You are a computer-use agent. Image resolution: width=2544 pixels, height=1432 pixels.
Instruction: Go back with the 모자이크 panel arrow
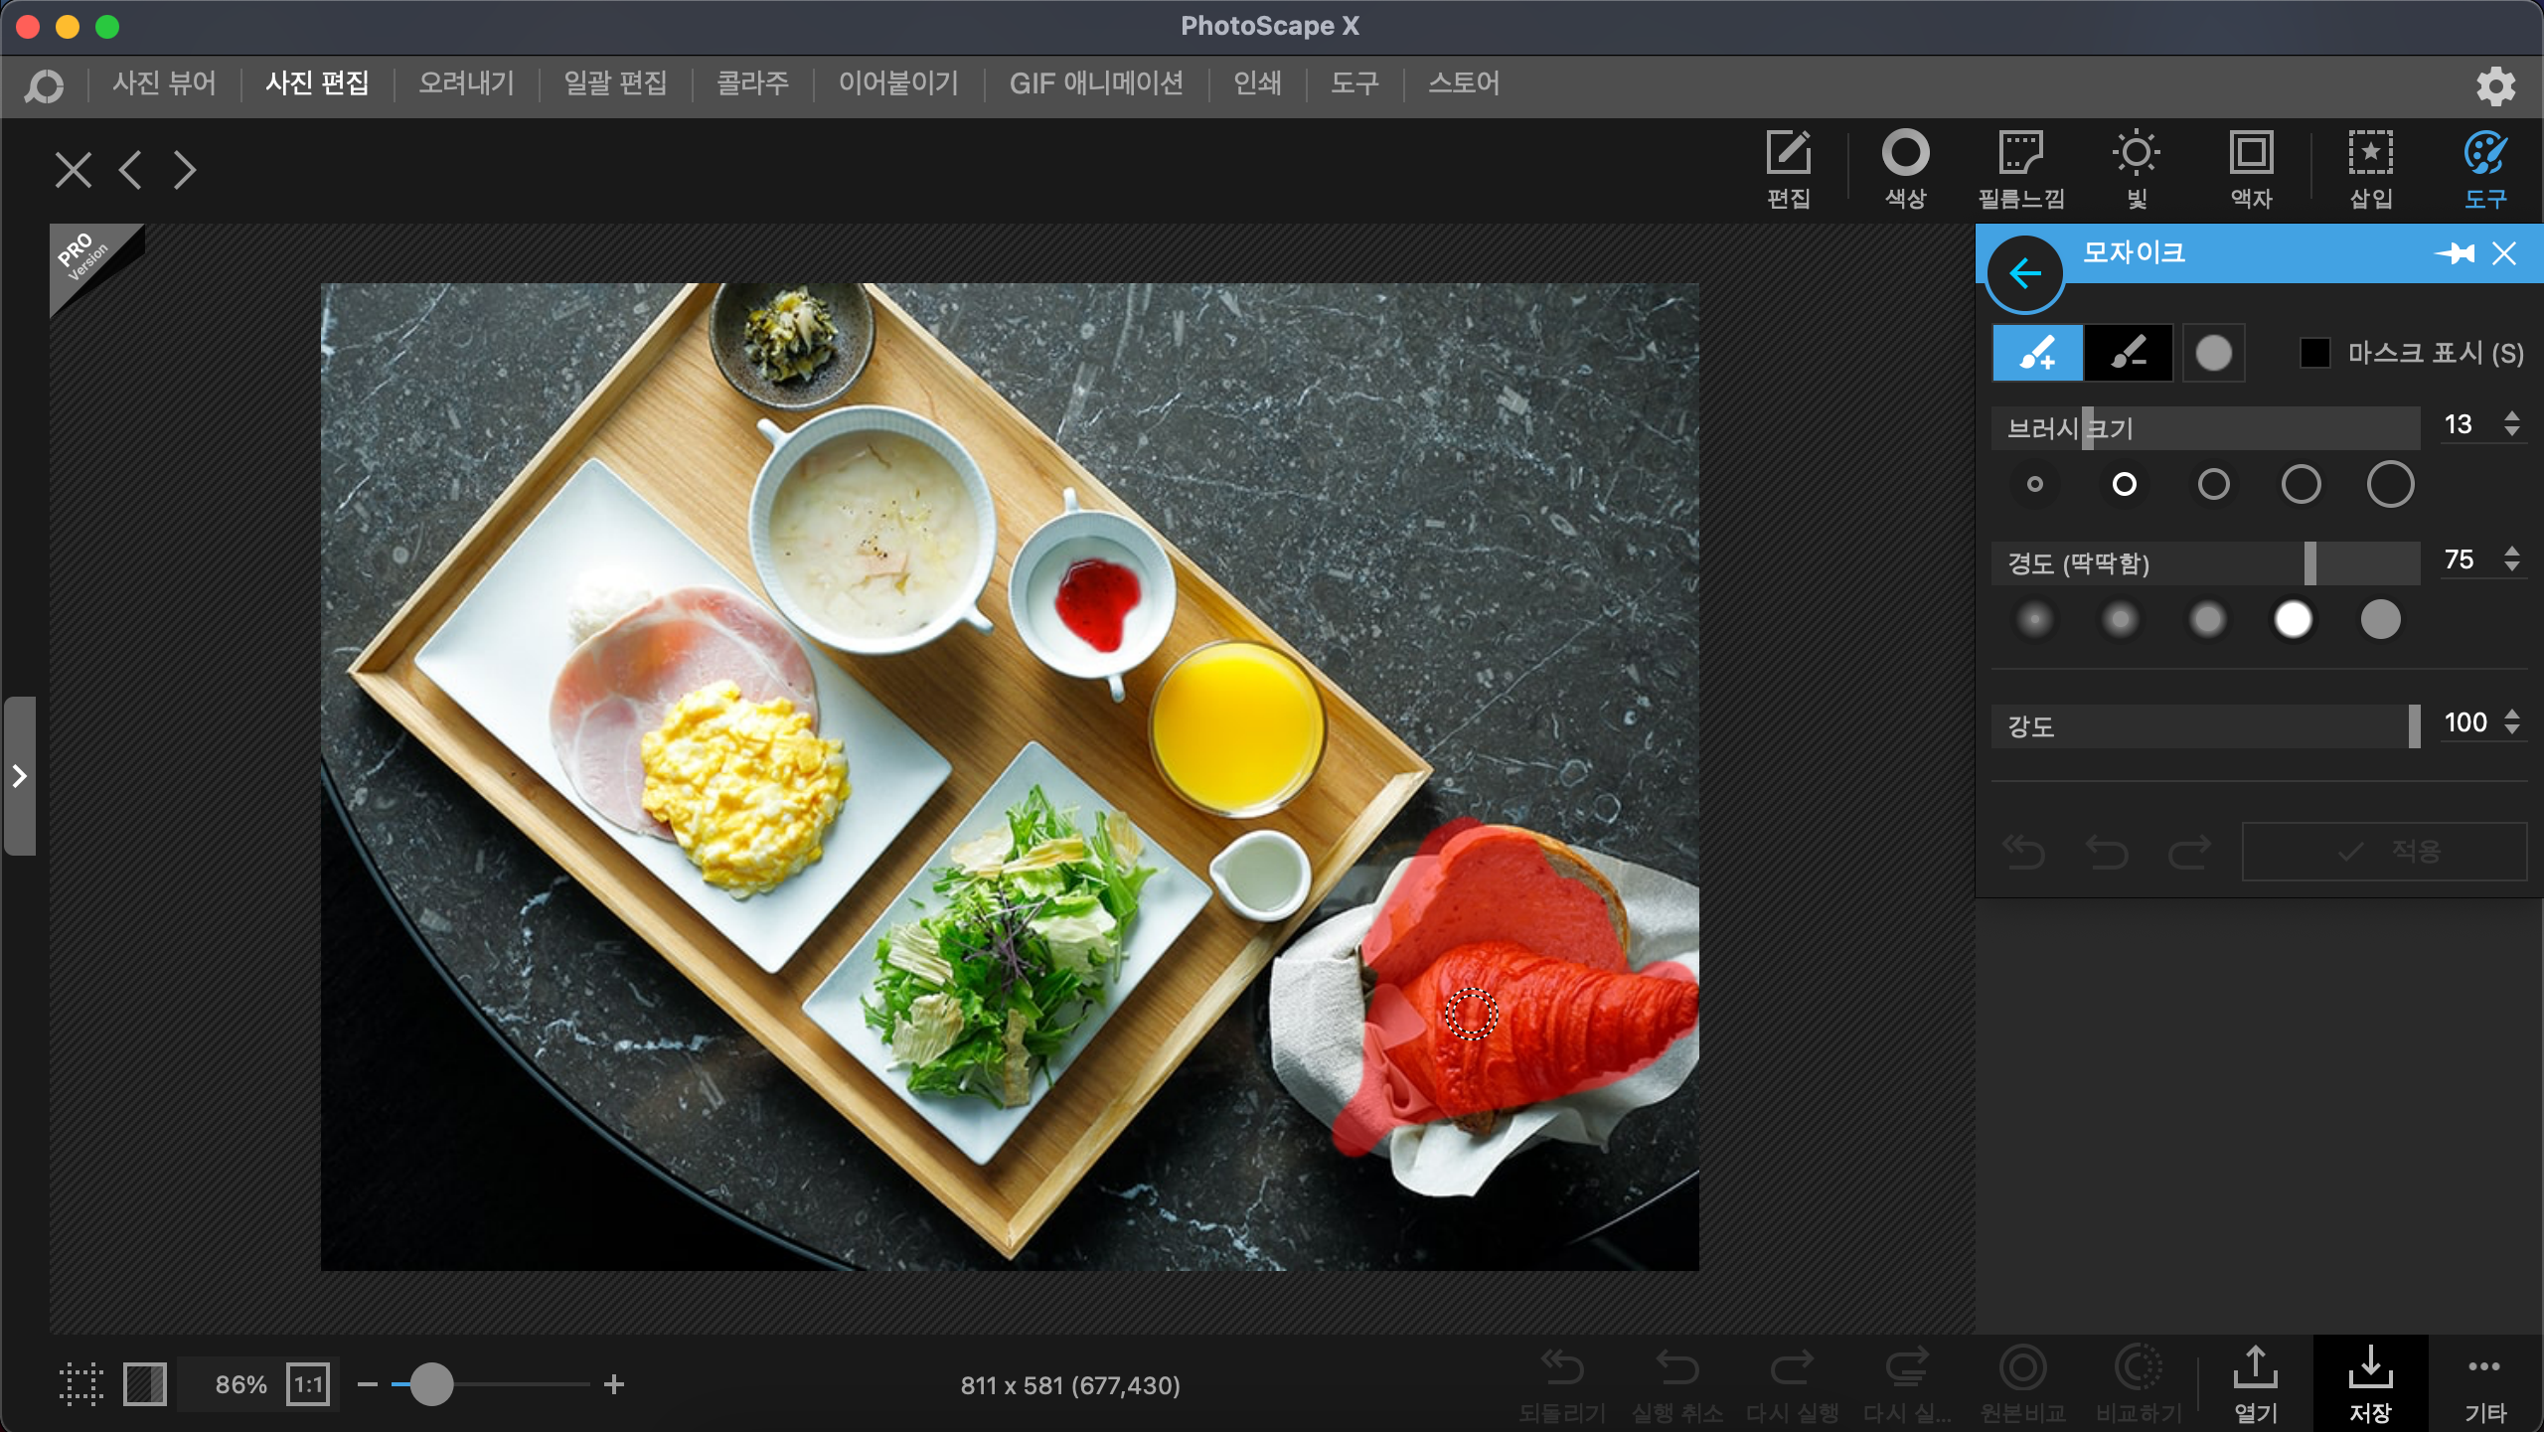pos(2024,273)
